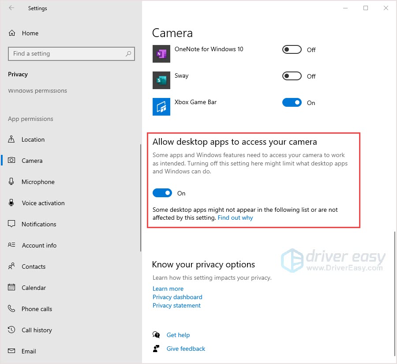Click the Give feedback person icon

coord(156,349)
